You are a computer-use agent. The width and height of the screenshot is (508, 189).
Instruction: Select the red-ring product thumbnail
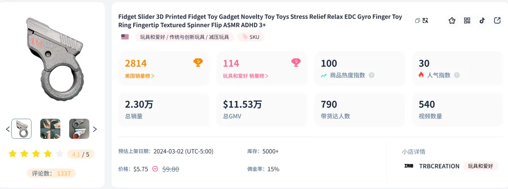pos(79,129)
